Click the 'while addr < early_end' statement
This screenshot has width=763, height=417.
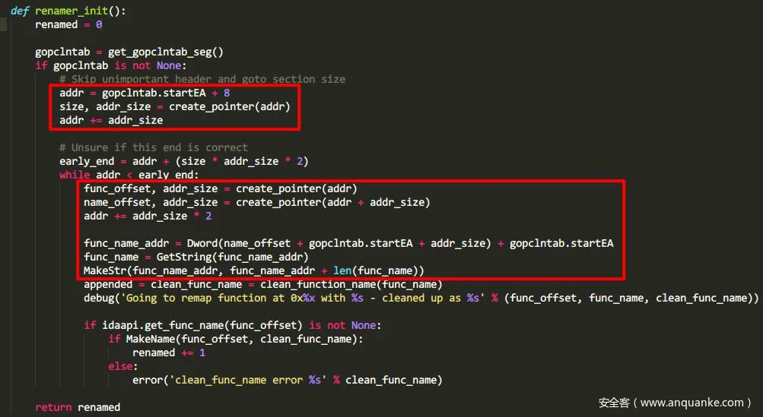pos(129,175)
